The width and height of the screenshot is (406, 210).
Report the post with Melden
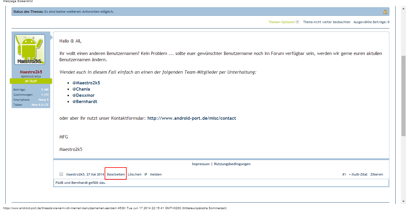tap(156, 174)
